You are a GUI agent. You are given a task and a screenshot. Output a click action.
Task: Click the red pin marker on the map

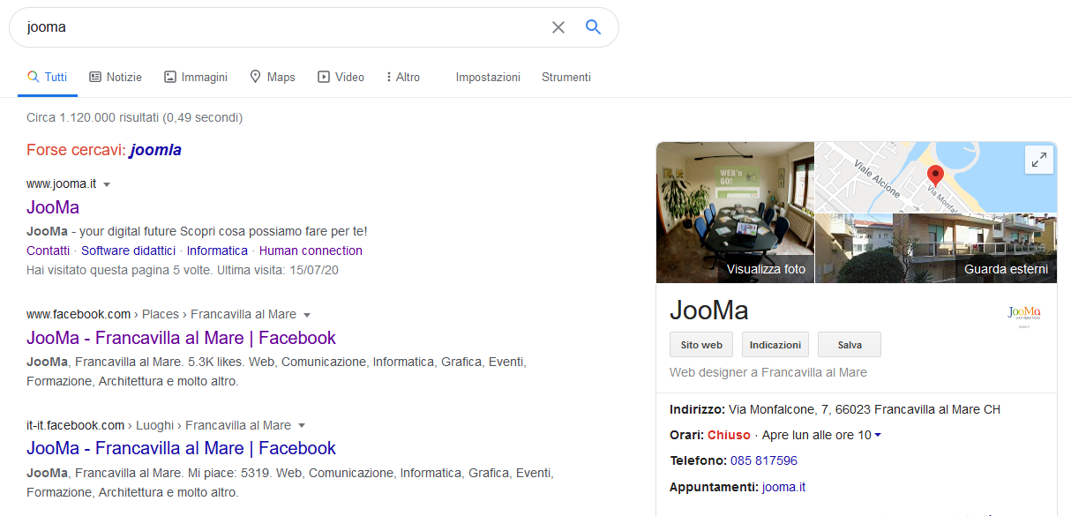(x=935, y=176)
